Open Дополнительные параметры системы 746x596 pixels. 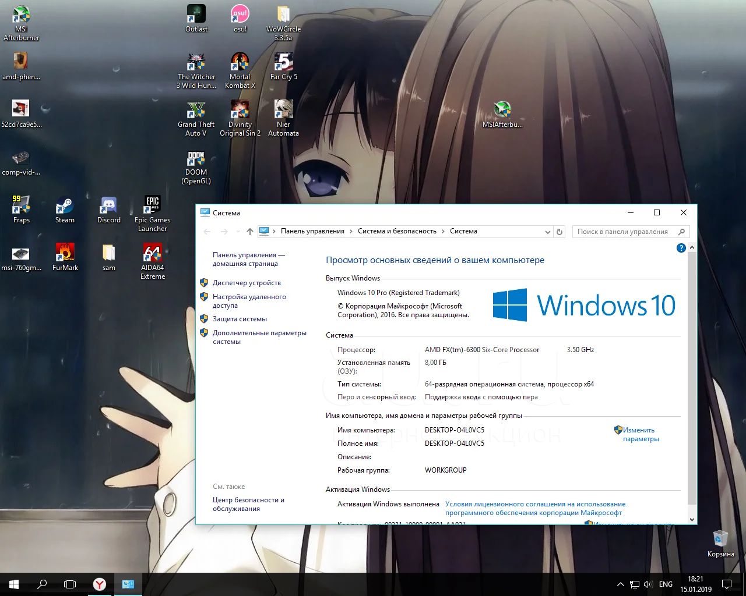pyautogui.click(x=259, y=337)
